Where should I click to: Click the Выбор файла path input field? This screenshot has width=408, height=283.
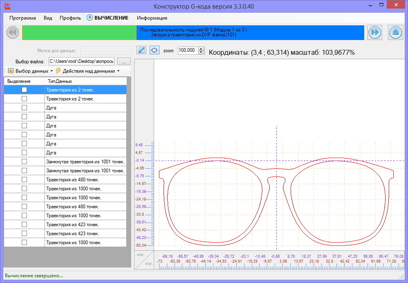coord(81,61)
